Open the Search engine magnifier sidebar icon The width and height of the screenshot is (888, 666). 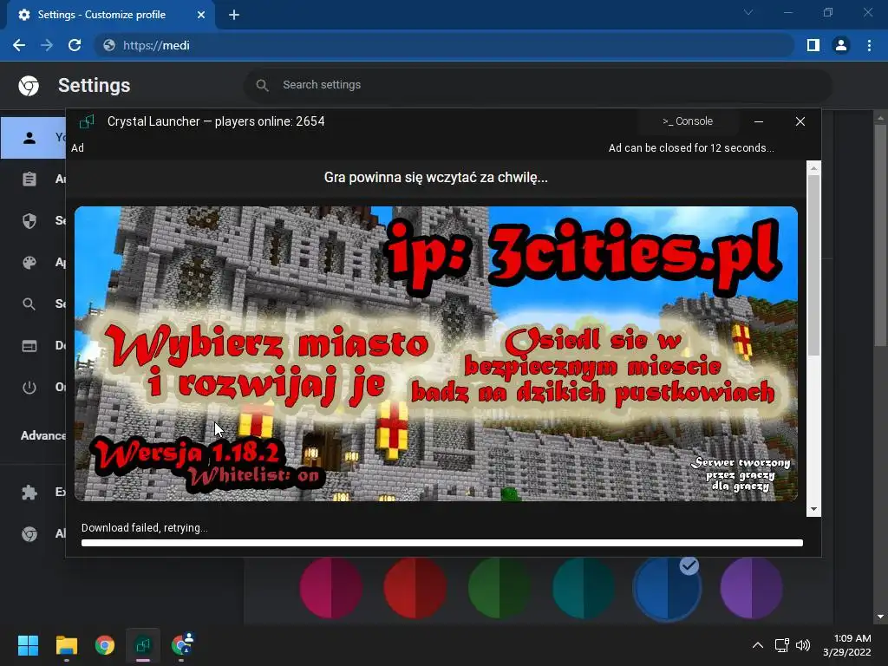[x=29, y=304]
